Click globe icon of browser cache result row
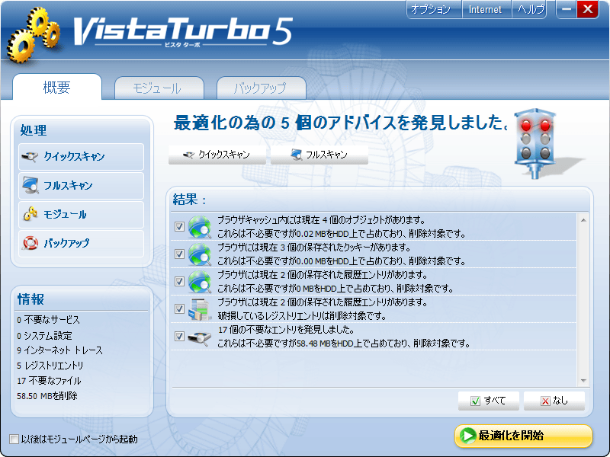 tap(200, 226)
